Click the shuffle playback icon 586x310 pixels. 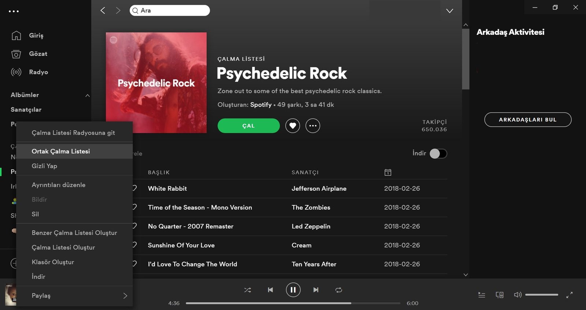pyautogui.click(x=248, y=290)
